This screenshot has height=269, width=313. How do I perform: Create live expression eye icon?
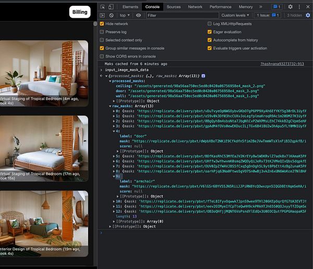point(138,15)
